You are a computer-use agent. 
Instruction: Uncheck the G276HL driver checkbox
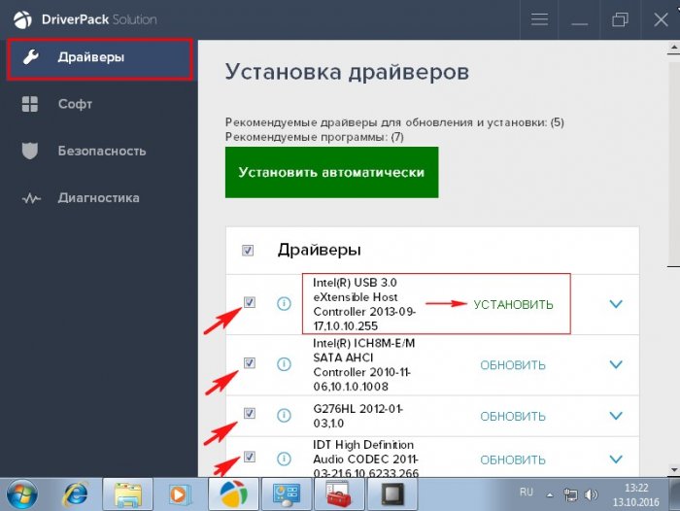coord(250,413)
